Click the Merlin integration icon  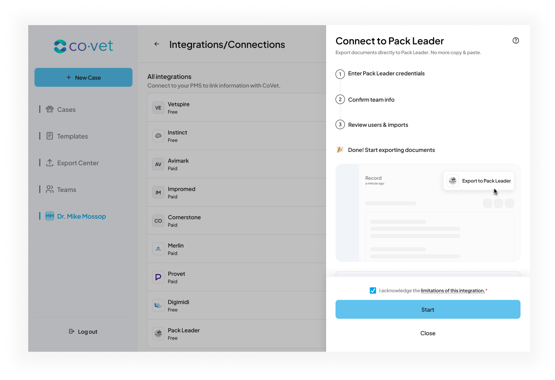point(158,249)
